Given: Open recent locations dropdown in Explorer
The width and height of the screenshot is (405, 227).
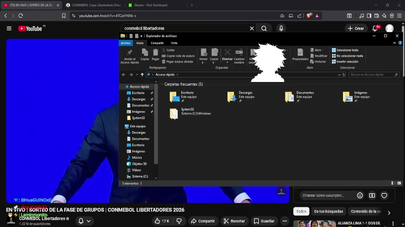Looking at the screenshot, I should click(x=137, y=75).
